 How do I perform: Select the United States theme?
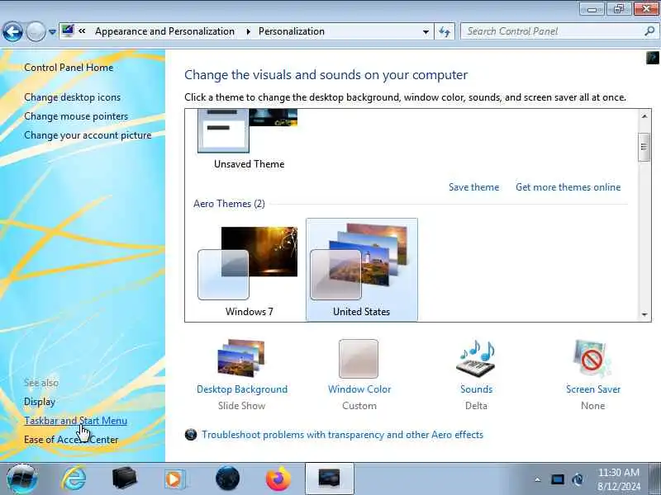point(361,271)
